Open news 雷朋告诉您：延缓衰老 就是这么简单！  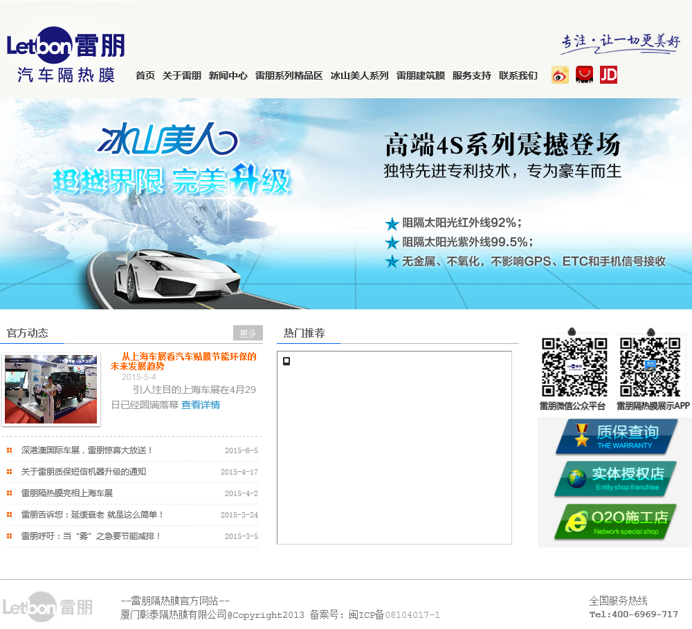pos(93,514)
